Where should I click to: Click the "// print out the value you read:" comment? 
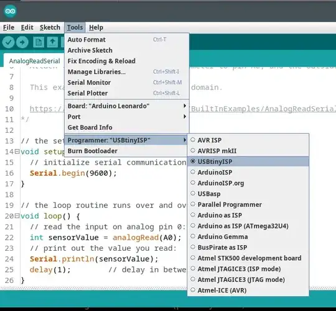103,248
